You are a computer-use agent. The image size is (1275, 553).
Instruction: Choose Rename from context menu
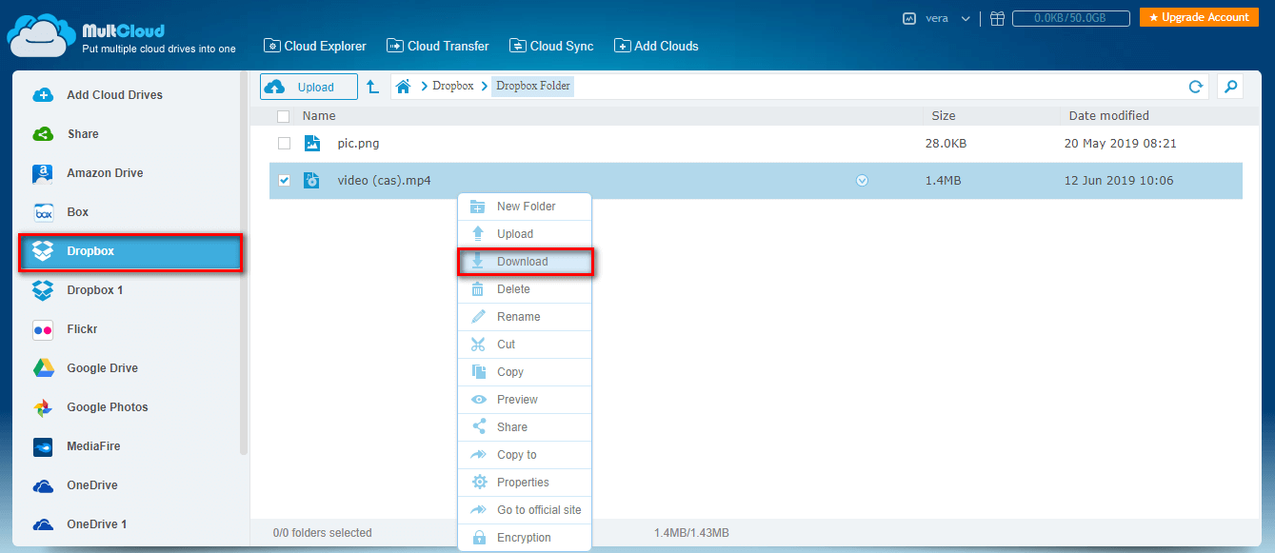pyautogui.click(x=525, y=317)
